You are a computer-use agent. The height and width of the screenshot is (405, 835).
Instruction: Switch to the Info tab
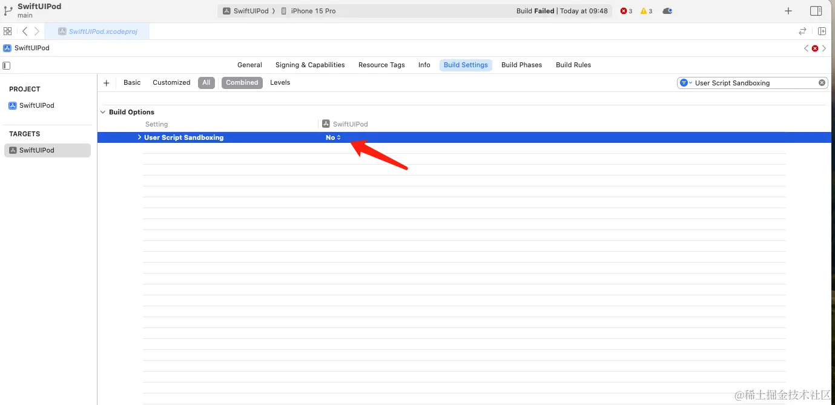(x=424, y=65)
